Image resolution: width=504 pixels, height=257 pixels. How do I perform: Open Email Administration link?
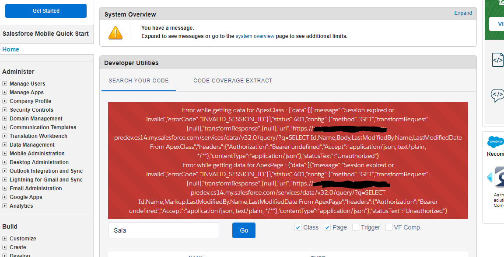click(x=36, y=188)
